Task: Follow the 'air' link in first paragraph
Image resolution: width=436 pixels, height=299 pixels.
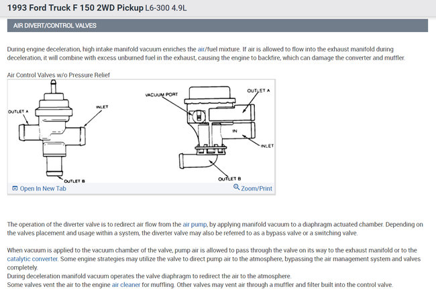Action: (201, 49)
